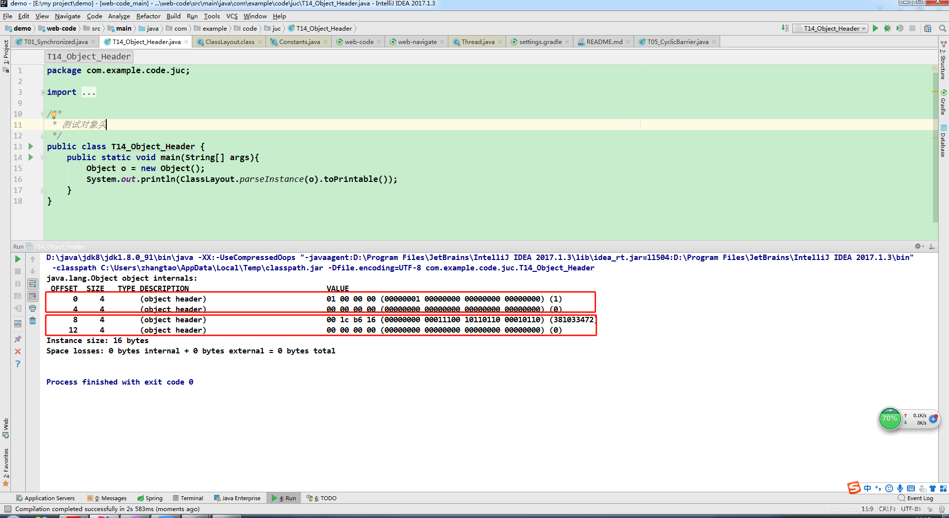Start debugging with the green bug icon
This screenshot has width=949, height=518.
tap(888, 29)
